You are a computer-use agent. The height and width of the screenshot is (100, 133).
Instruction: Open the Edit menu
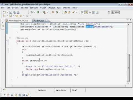(x=8, y=8)
